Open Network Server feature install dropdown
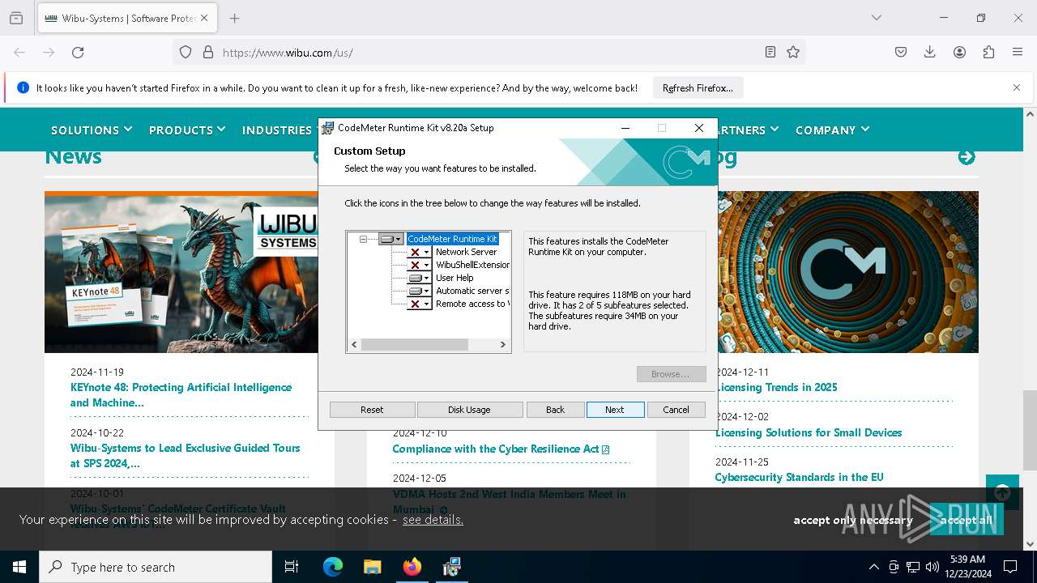The image size is (1037, 583). (419, 252)
